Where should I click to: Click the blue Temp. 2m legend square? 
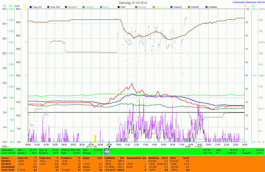[31, 6]
